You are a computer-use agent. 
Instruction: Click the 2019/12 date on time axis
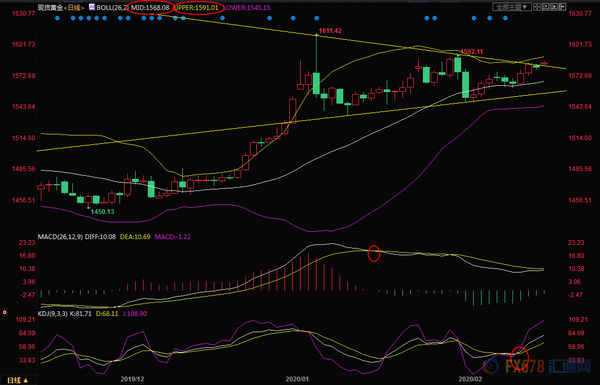pos(132,378)
